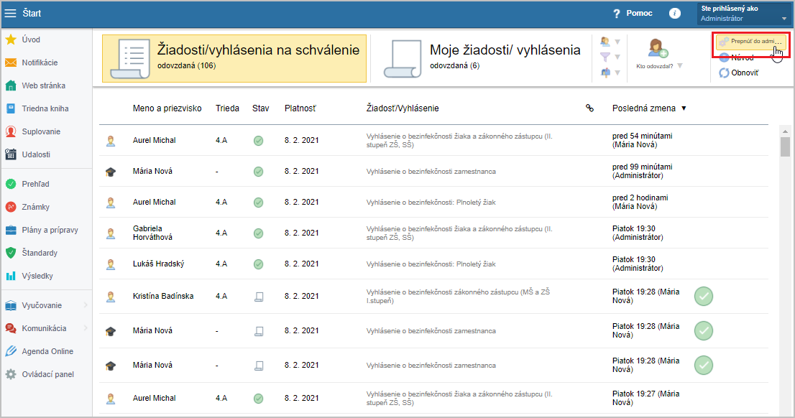795x418 pixels.
Task: Open the hamburger menu next to Štart
Action: (11, 14)
